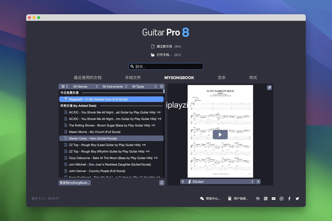Viewport: 332px width, 221px height.
Task: Click the magnifier icon in search box
Action: pyautogui.click(x=132, y=66)
